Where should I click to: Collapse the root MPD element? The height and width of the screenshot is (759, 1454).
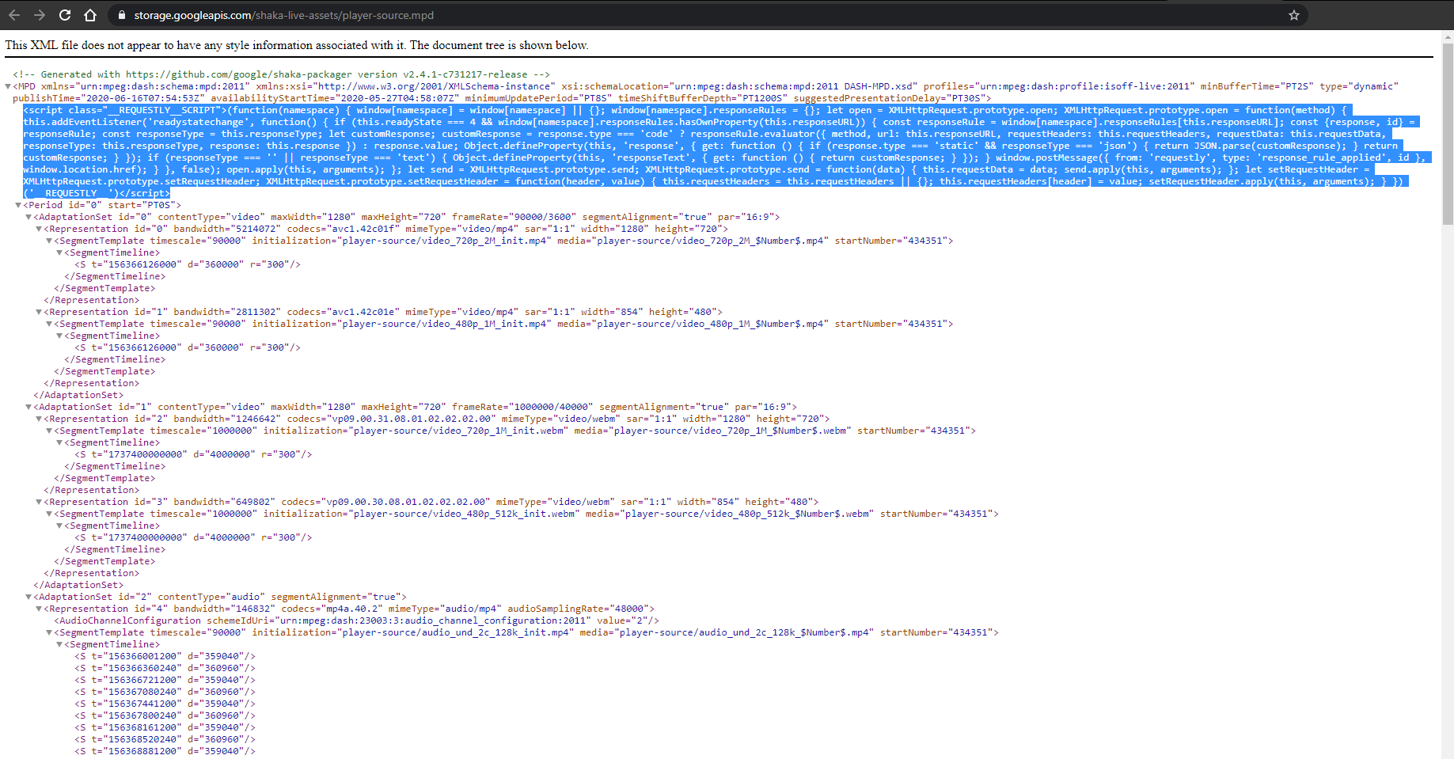[x=8, y=86]
